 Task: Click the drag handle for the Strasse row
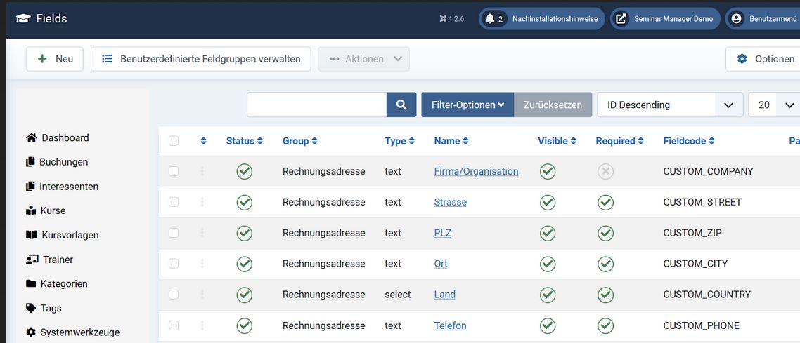pos(202,202)
